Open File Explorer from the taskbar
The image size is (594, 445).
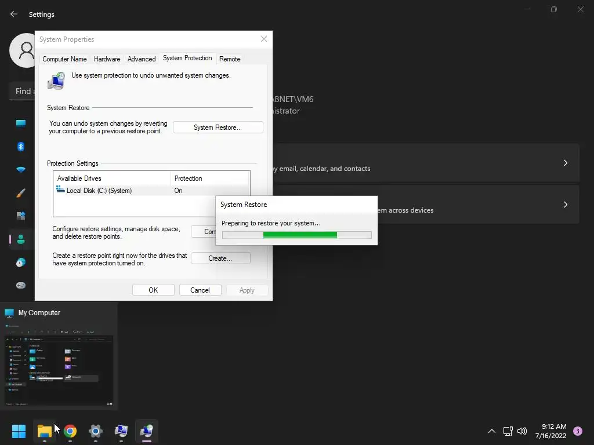coord(44,431)
